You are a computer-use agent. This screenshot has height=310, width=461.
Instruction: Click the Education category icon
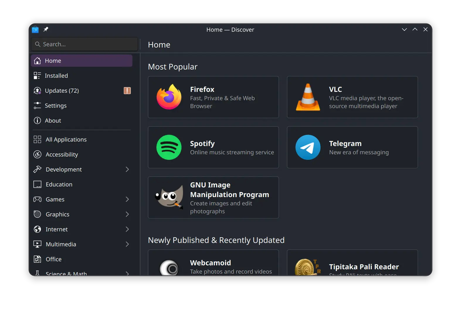click(x=37, y=184)
